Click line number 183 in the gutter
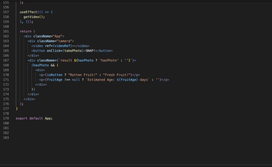Screen dimensions: 272x167 [x=6, y=138]
